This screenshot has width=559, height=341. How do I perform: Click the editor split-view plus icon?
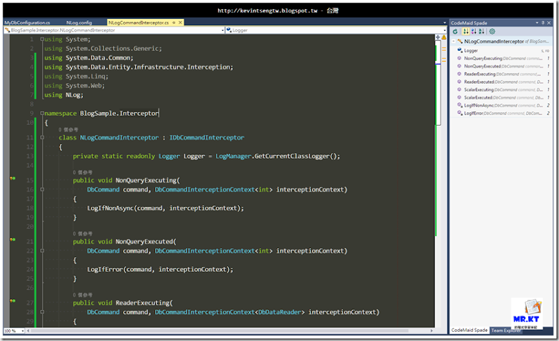click(438, 37)
